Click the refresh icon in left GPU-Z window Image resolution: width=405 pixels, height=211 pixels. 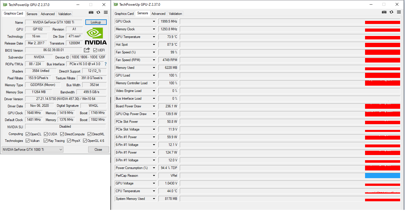click(98, 12)
